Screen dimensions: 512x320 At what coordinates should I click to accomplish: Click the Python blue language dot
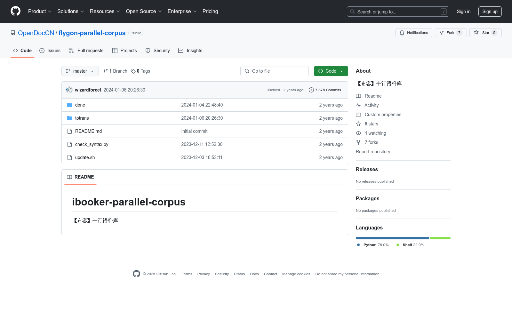tap(358, 245)
